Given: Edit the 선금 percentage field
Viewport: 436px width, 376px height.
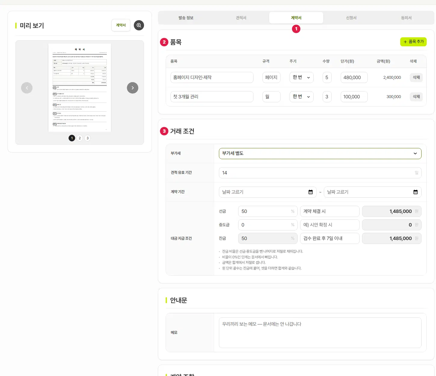Looking at the screenshot, I should pyautogui.click(x=268, y=211).
